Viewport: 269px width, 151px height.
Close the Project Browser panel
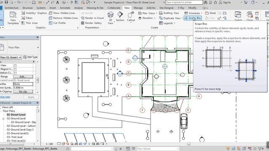(x=37, y=103)
